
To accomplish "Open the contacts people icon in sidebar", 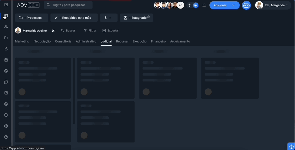I will click(6, 27).
